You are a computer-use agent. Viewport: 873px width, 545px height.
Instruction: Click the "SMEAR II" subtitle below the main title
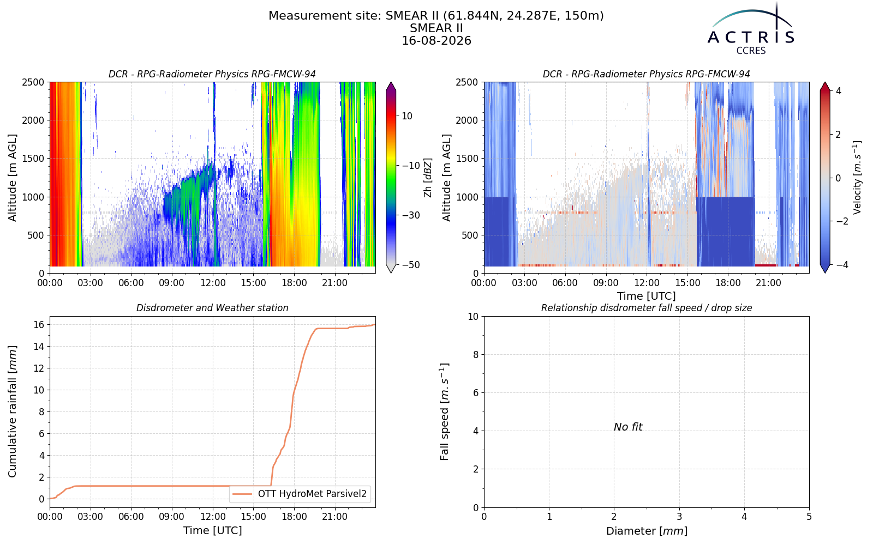436,28
